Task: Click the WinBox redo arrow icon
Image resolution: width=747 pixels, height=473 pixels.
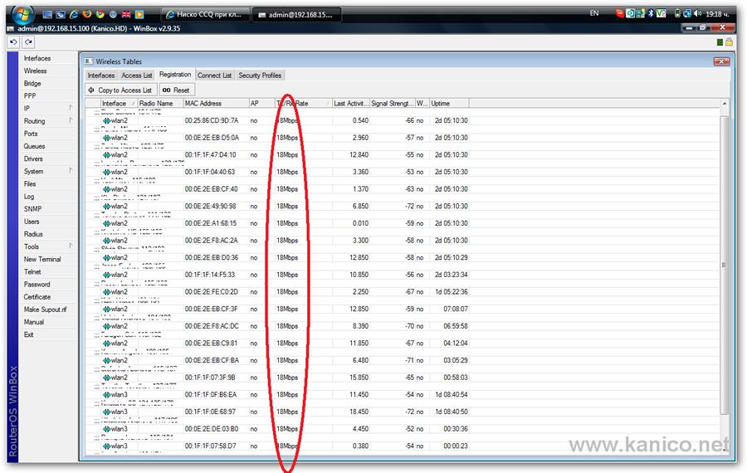Action: (x=28, y=41)
